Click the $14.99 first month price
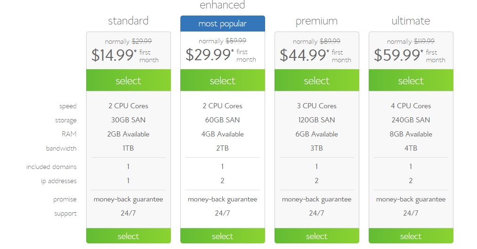 point(113,56)
